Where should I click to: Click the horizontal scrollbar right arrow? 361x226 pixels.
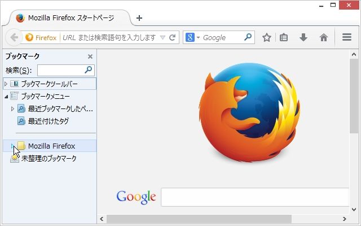click(345, 219)
